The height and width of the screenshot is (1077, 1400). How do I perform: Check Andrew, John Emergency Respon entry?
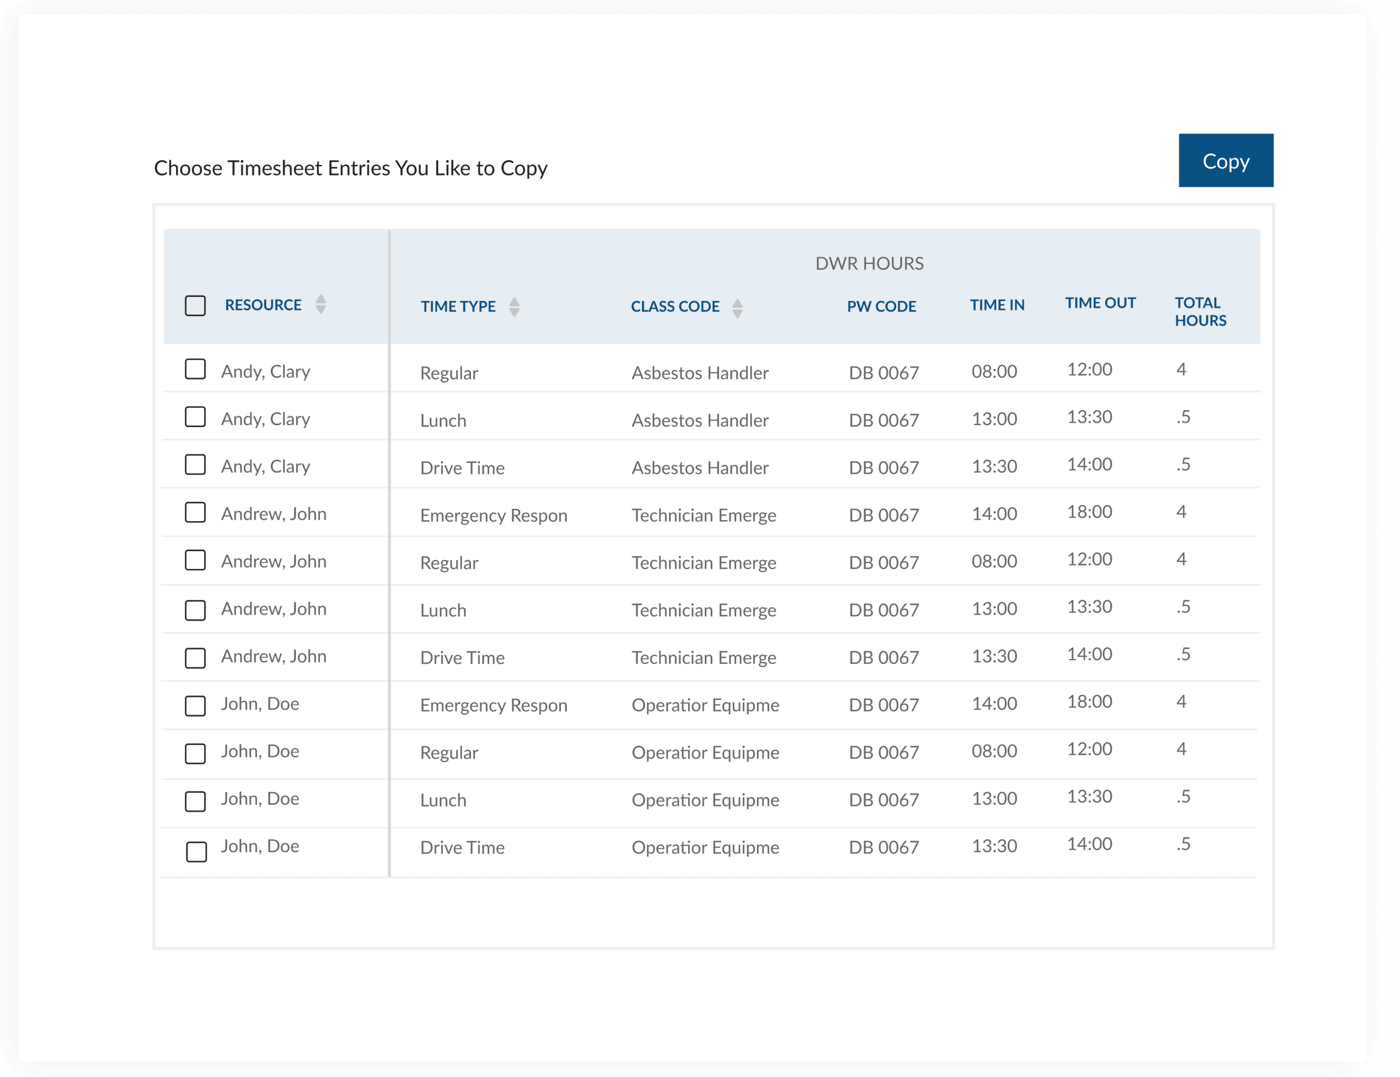click(195, 512)
